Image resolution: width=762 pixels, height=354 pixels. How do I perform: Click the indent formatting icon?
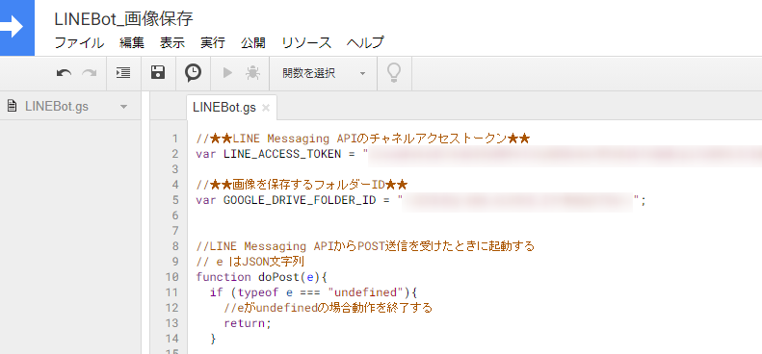pyautogui.click(x=123, y=73)
